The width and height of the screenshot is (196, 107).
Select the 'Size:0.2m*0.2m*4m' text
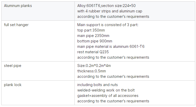[x=94, y=66]
